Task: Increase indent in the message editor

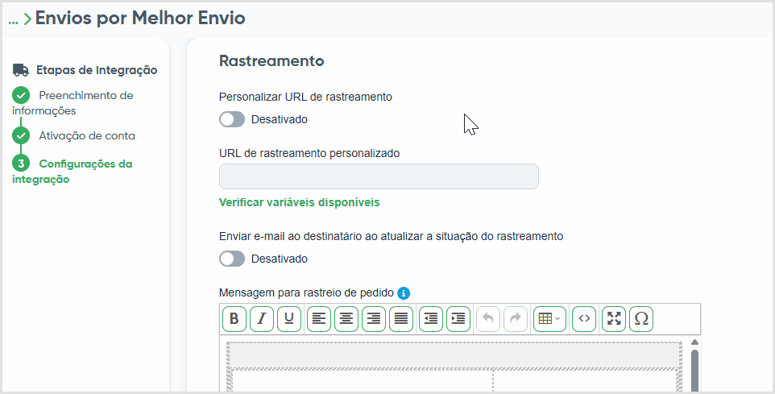Action: [458, 319]
